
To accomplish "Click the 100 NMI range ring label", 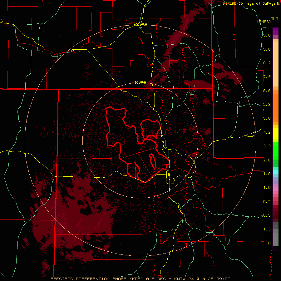I will point(140,25).
